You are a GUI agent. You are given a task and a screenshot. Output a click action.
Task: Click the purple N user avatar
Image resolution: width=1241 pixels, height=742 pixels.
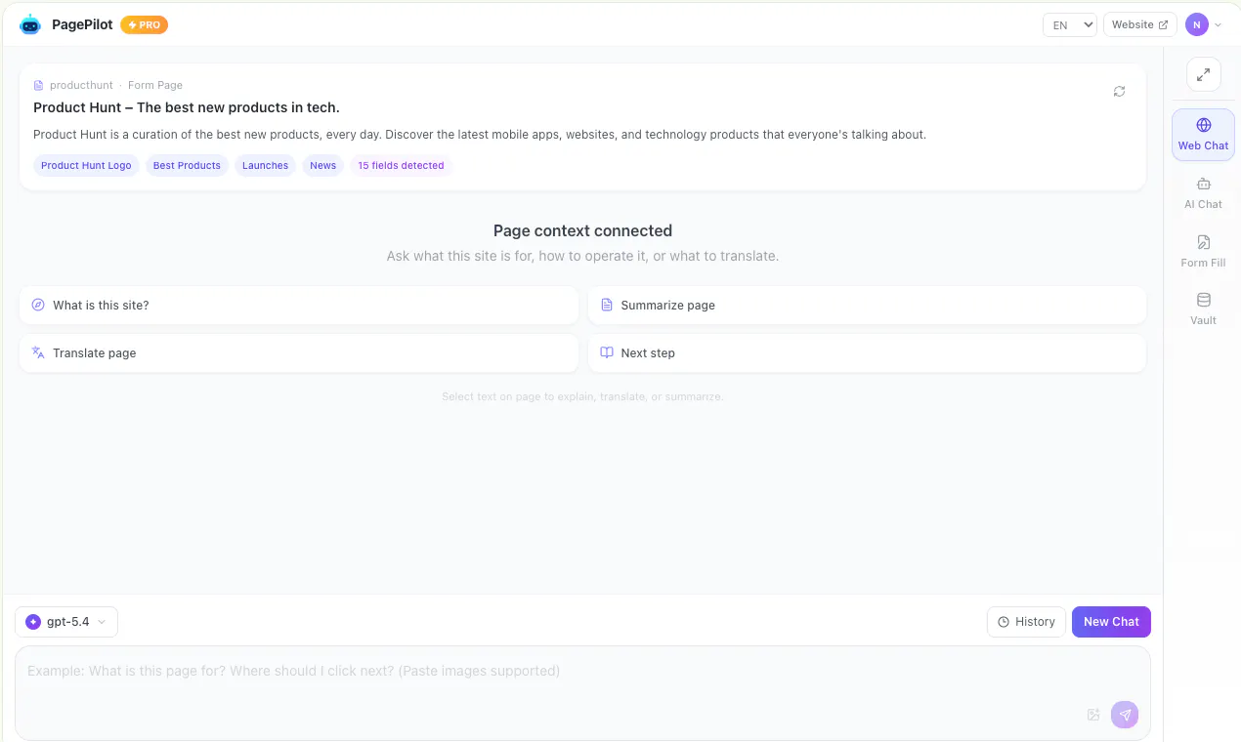tap(1197, 24)
